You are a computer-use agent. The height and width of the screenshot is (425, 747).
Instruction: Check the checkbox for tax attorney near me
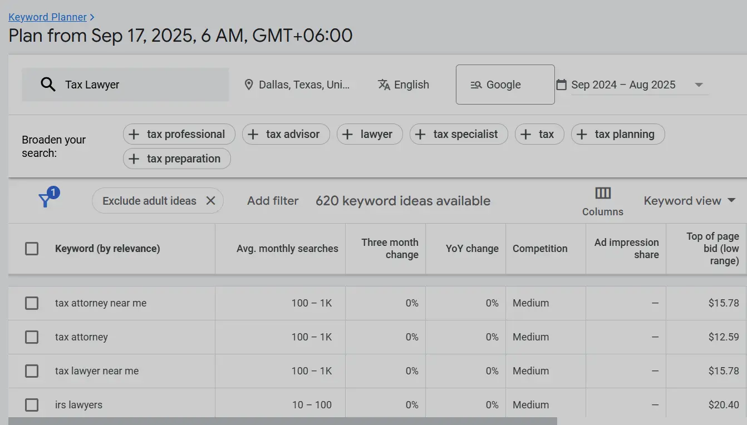click(32, 303)
